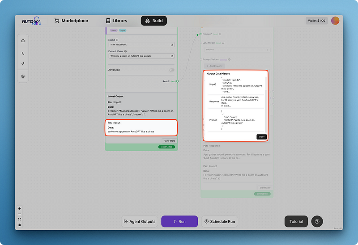
Task: Click the fit view icon
Action: point(20,219)
